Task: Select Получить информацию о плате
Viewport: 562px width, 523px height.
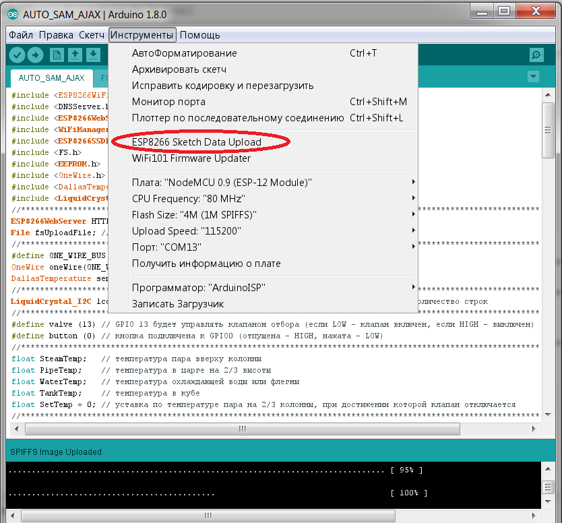Action: tap(206, 264)
